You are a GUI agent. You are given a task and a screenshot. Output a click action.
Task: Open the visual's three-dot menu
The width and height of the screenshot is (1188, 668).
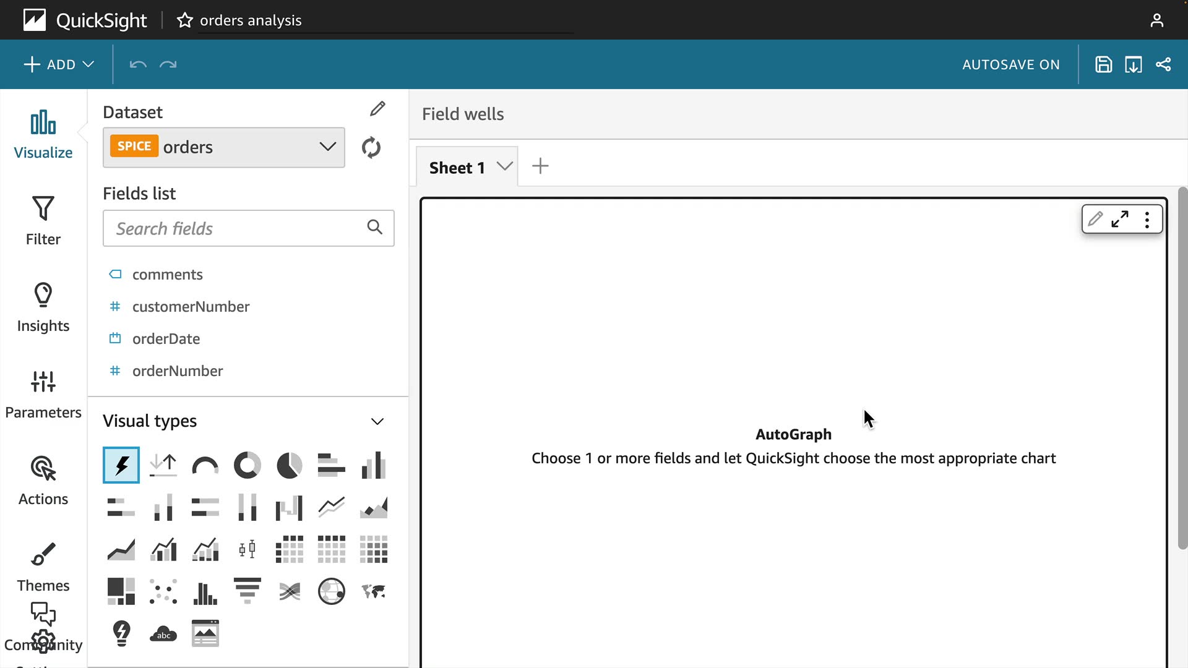pyautogui.click(x=1147, y=220)
